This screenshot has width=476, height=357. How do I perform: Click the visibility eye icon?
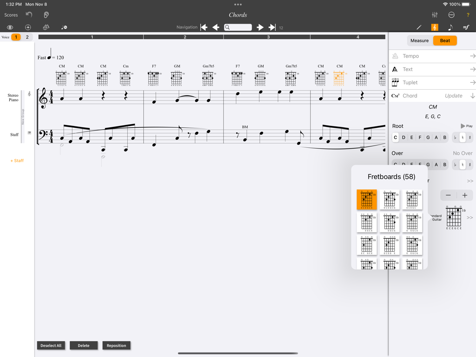coord(10,27)
